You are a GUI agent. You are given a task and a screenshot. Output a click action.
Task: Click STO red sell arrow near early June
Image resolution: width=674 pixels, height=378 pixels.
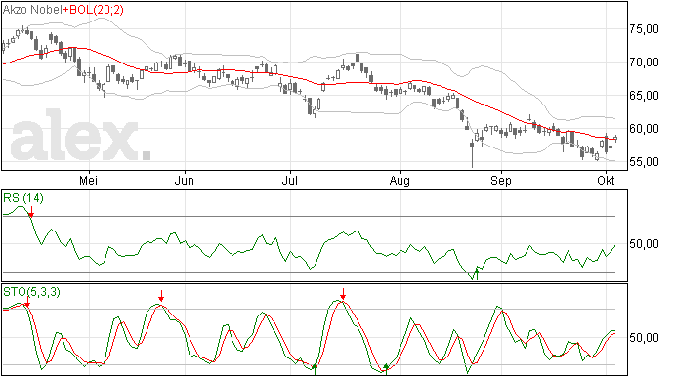coord(161,296)
